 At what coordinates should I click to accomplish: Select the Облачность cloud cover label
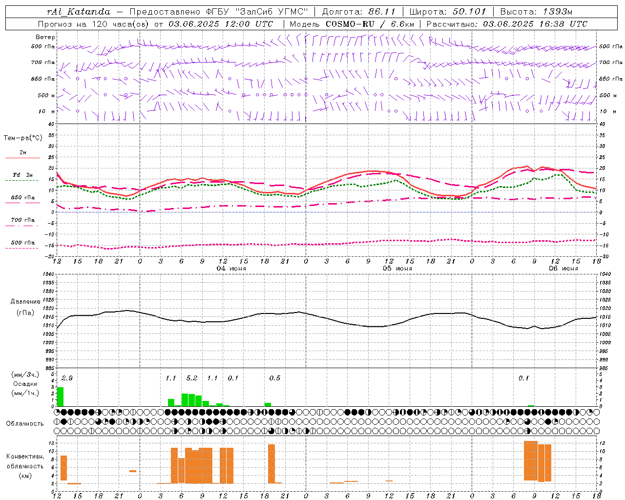pos(25,423)
